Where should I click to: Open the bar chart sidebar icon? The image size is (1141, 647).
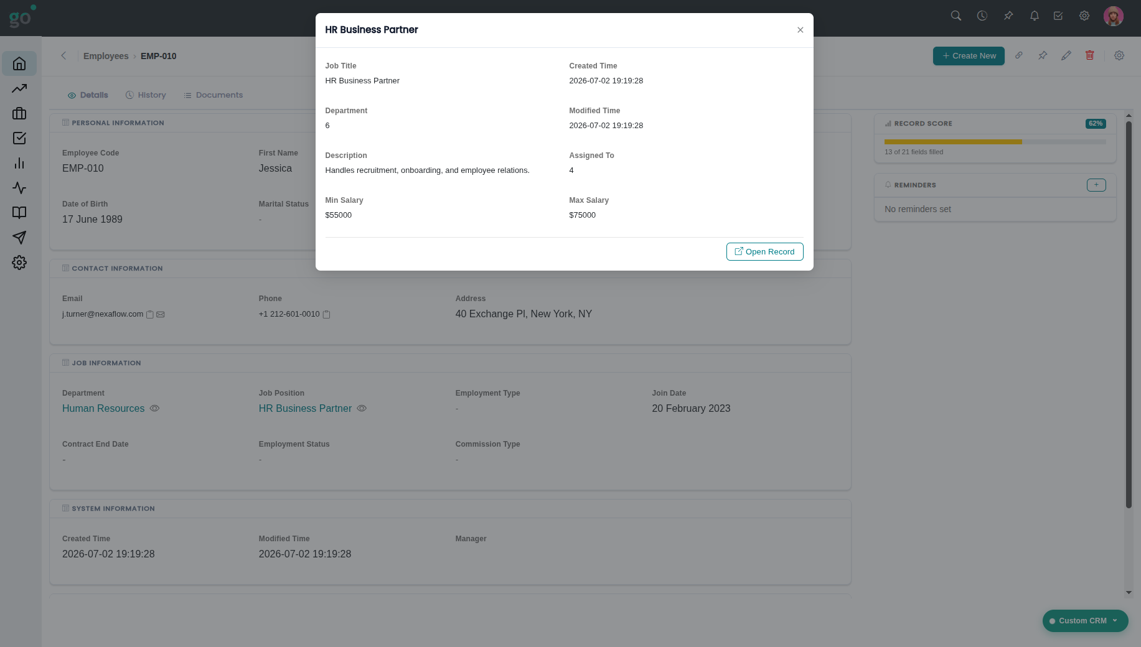pos(19,163)
